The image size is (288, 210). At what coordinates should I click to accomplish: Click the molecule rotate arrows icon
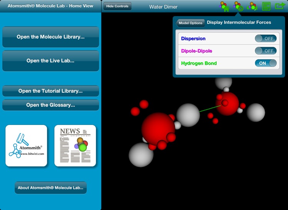point(252,7)
